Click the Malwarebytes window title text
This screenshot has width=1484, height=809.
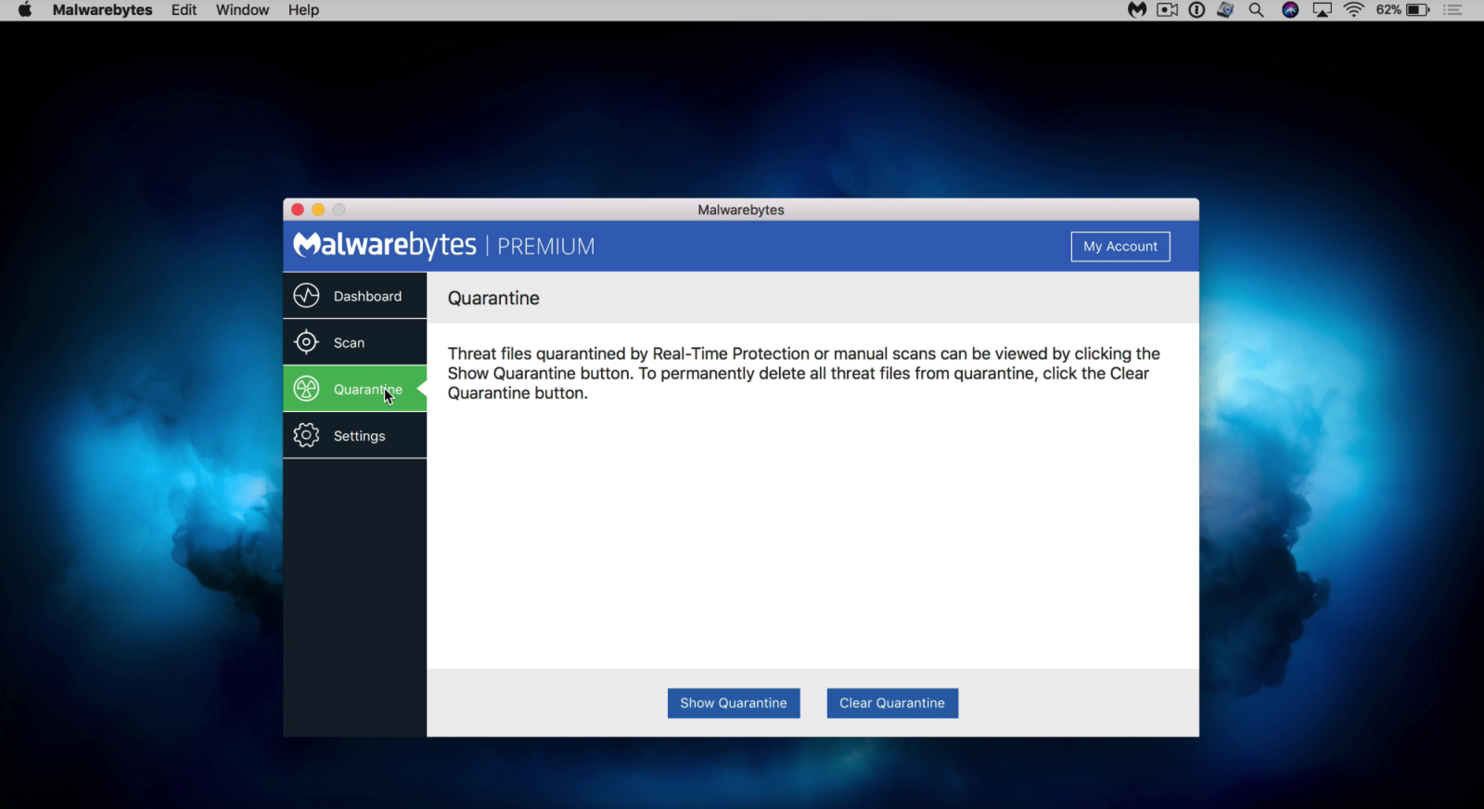(741, 210)
